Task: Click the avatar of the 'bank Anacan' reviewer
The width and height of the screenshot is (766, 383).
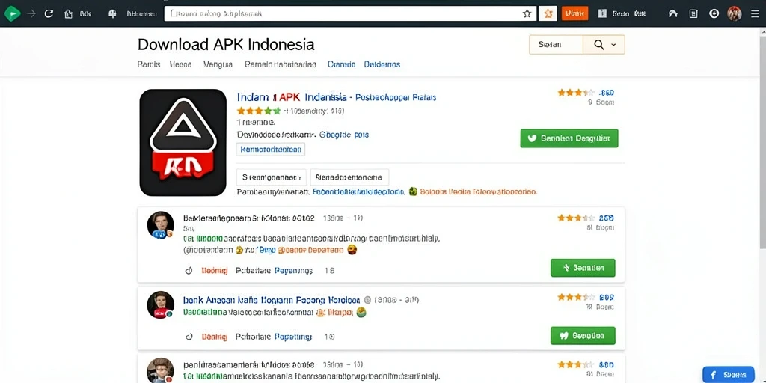Action: 161,305
